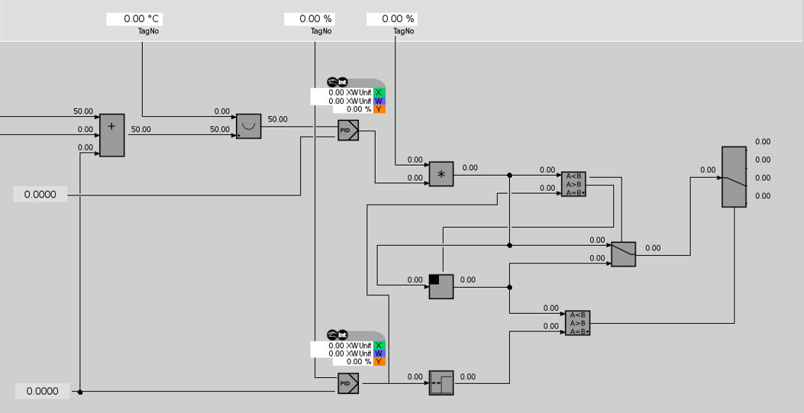This screenshot has height=413, width=804.
Task: Toggle the hand (manual) icon on upper PID
Action: coord(331,82)
